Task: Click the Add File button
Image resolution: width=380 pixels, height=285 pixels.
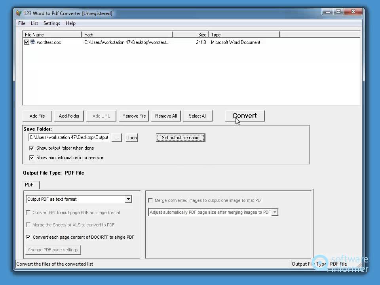Action: (x=37, y=116)
